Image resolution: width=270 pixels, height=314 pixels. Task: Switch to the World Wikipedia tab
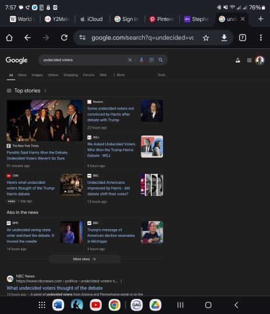pyautogui.click(x=23, y=19)
